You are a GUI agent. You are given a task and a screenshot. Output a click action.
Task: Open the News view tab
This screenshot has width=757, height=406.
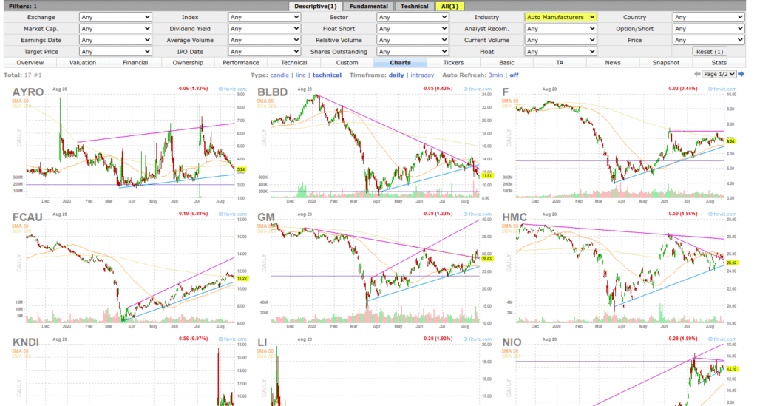[613, 63]
